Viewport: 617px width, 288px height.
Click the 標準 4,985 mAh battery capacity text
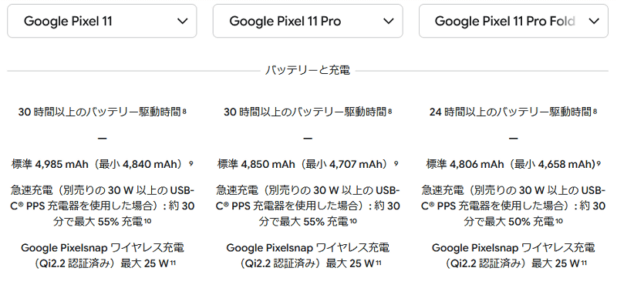(x=50, y=164)
